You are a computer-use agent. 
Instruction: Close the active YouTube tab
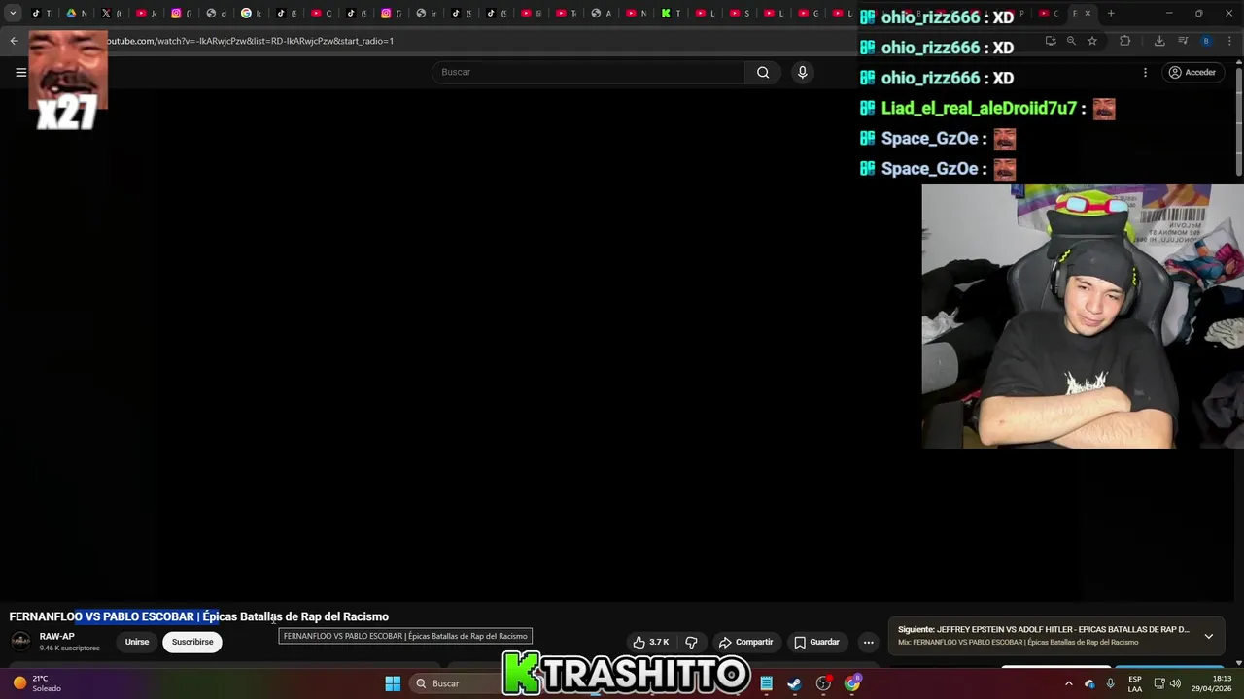(1088, 14)
